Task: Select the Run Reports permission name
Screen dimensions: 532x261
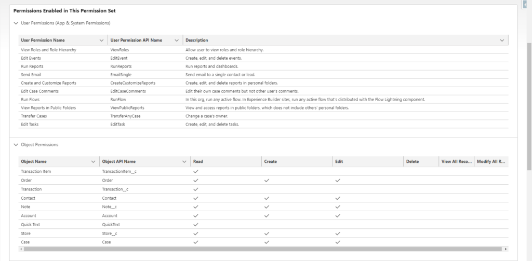Action: click(32, 66)
